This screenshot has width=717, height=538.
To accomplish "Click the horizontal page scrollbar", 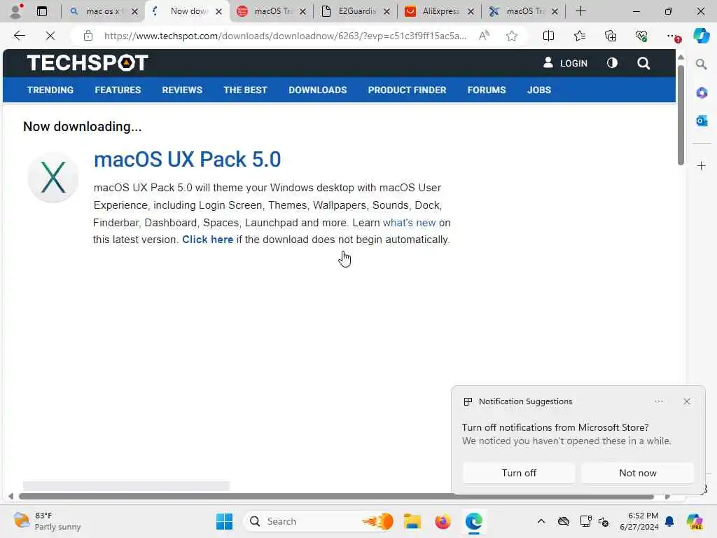I will (336, 497).
